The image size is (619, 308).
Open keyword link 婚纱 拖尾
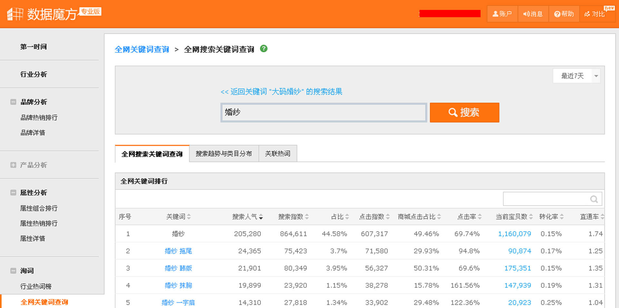point(178,251)
